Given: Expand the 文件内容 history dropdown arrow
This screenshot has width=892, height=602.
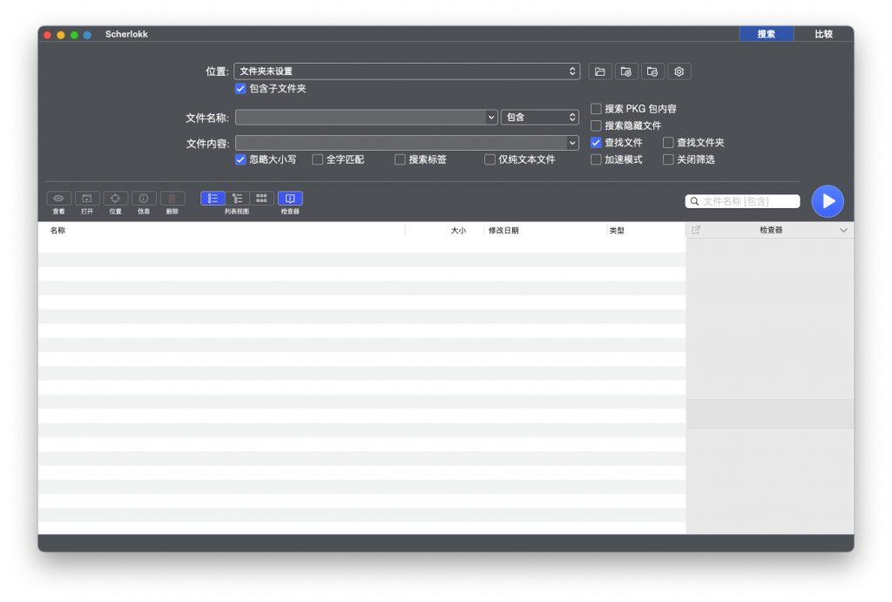Looking at the screenshot, I should point(572,143).
